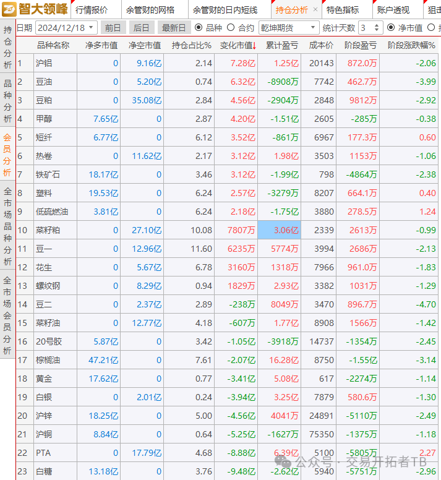Open the 账户透视 tab
This screenshot has height=480, width=441.
coord(393,10)
